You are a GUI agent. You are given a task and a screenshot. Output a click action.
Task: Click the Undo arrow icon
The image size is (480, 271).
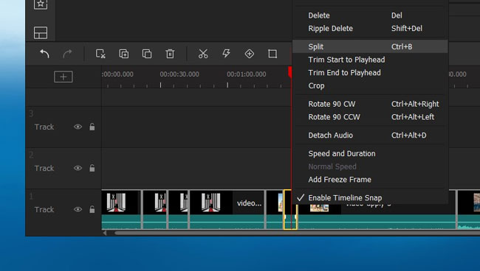pyautogui.click(x=45, y=54)
